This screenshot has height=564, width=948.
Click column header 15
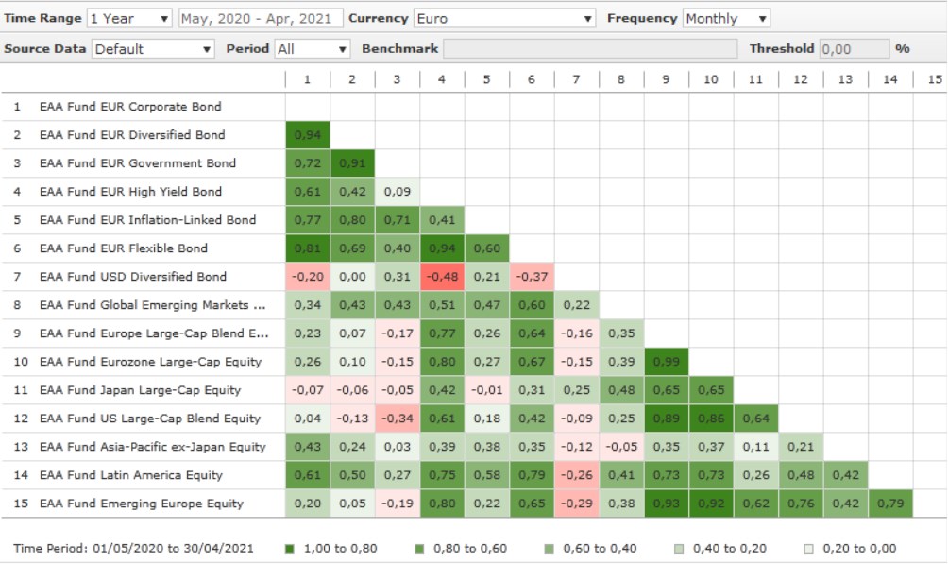click(x=934, y=80)
